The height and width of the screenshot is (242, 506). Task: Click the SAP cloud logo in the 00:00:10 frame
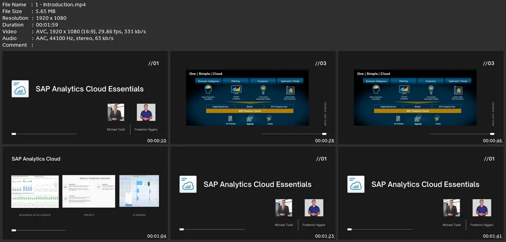click(x=20, y=89)
